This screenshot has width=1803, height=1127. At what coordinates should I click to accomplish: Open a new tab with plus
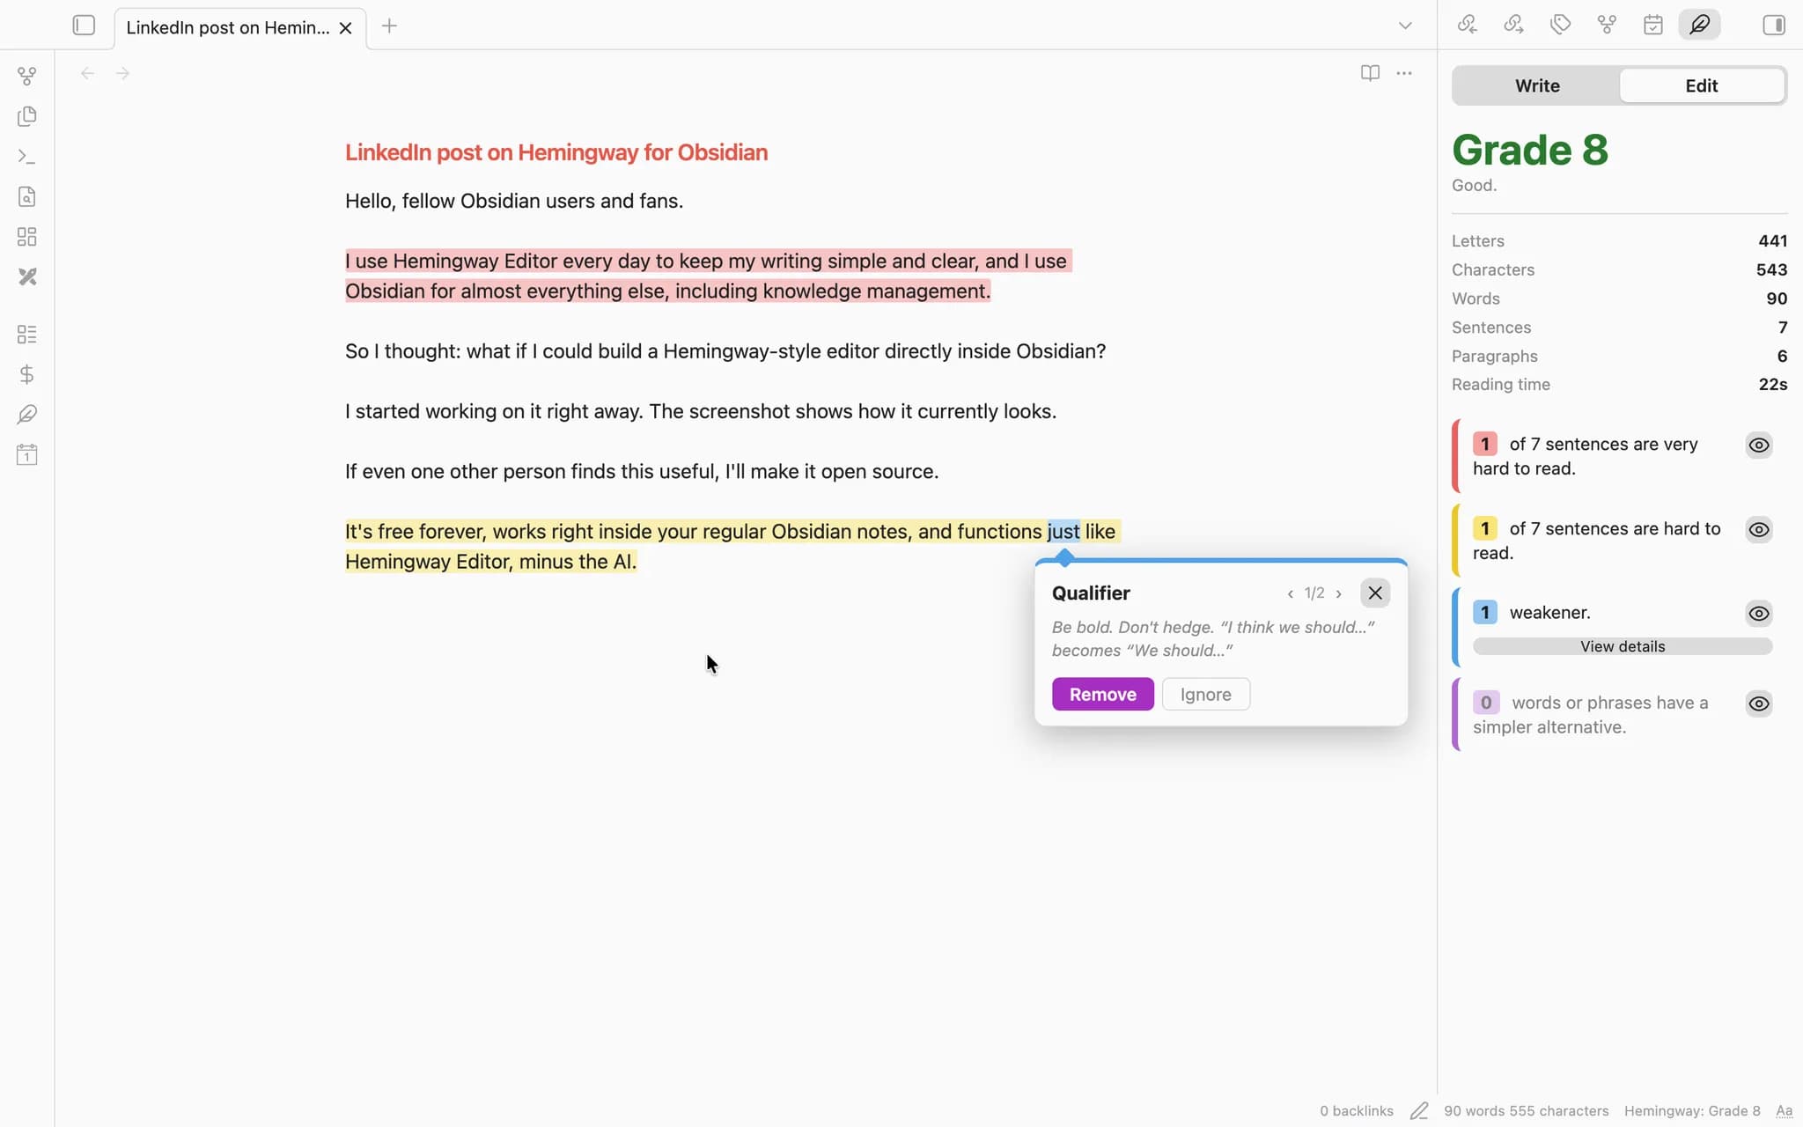pyautogui.click(x=389, y=26)
